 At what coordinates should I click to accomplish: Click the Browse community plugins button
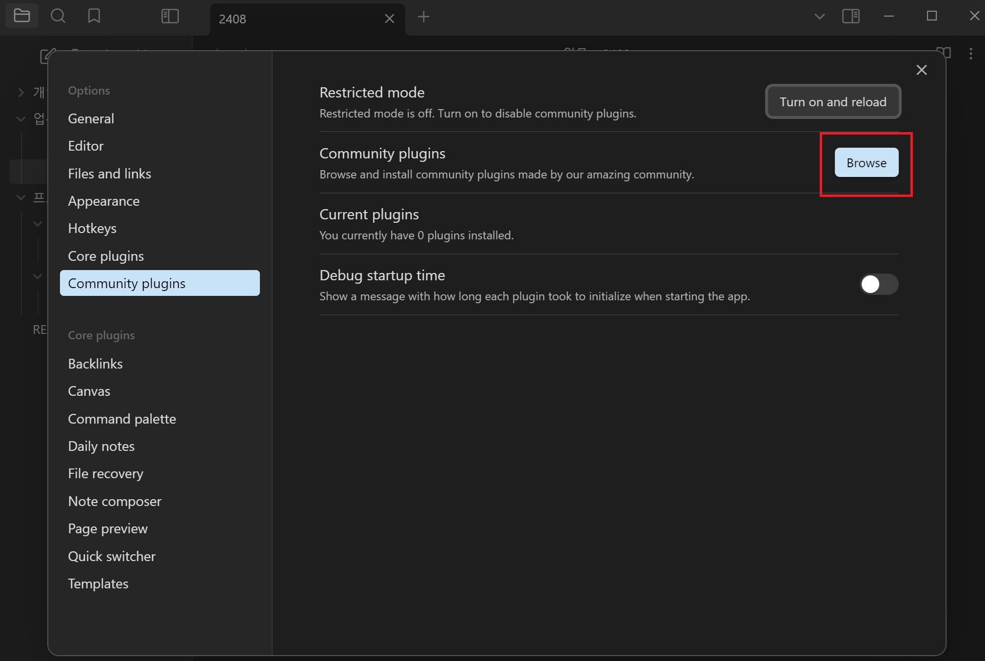866,163
